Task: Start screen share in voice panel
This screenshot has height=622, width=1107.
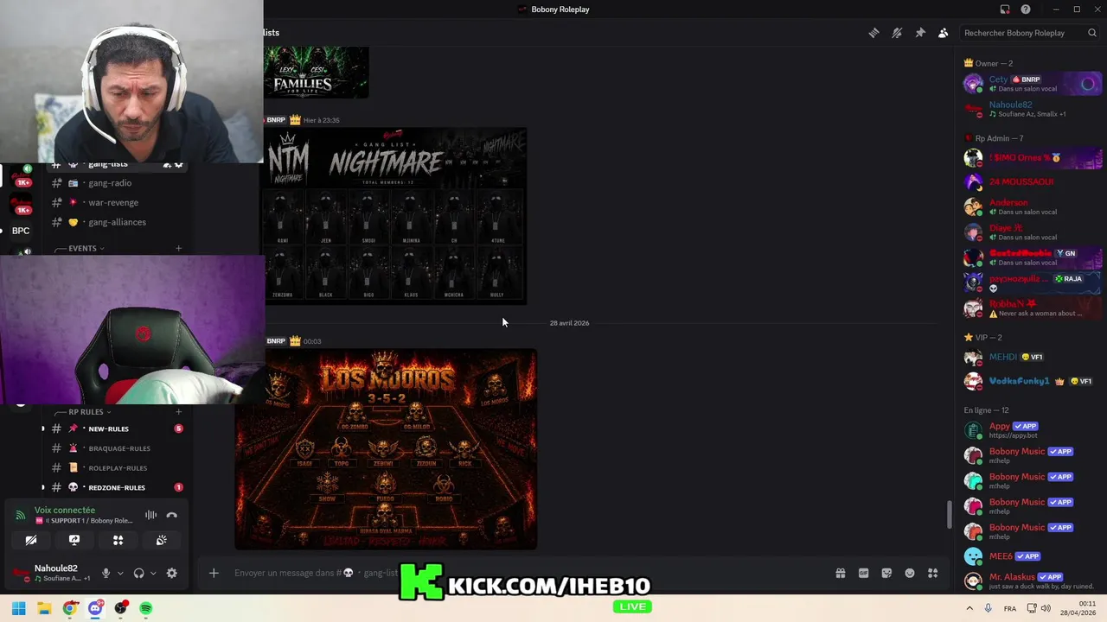Action: tap(74, 540)
